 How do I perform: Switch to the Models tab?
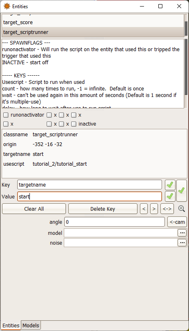coord(31,325)
